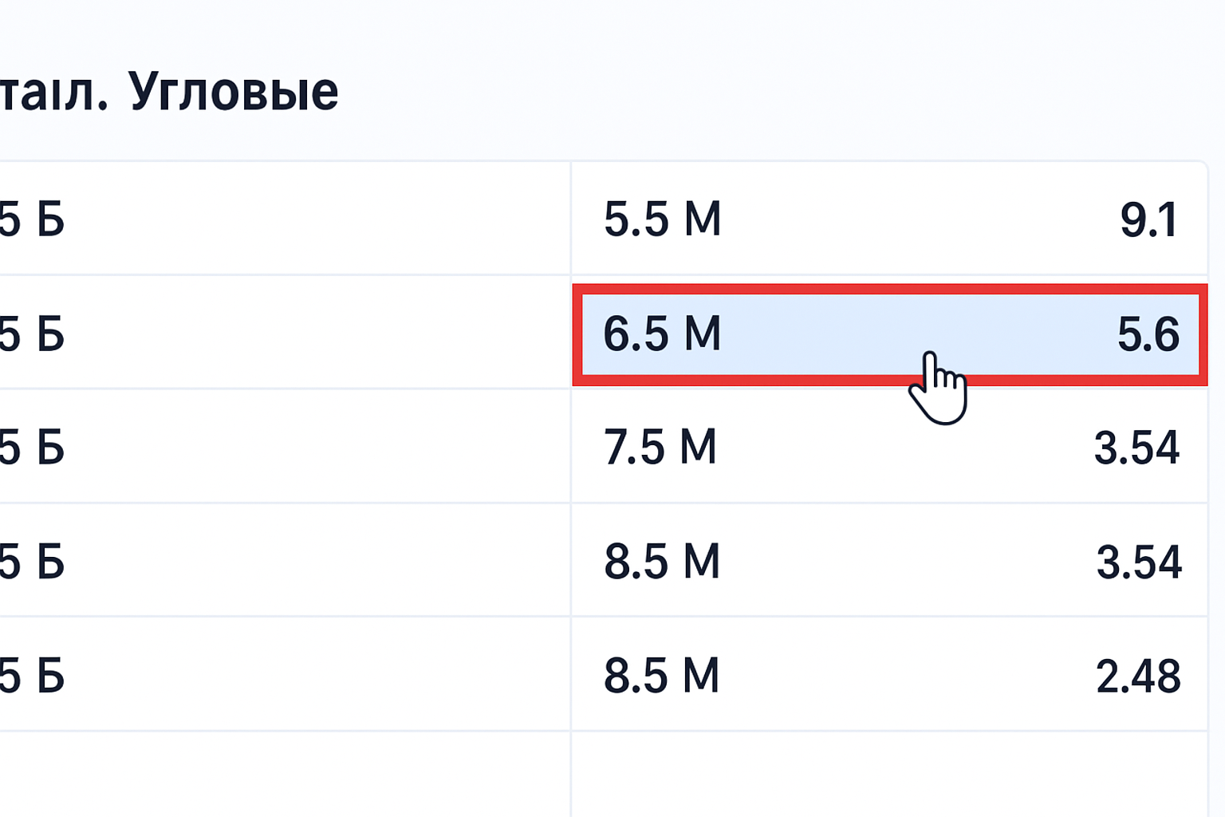
Task: Click the 6.5 М total label
Action: [x=662, y=334]
